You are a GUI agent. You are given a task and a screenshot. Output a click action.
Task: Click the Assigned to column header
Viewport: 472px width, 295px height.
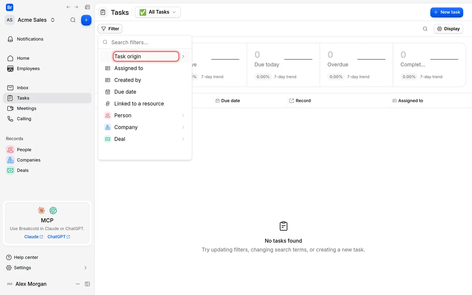pyautogui.click(x=431, y=101)
